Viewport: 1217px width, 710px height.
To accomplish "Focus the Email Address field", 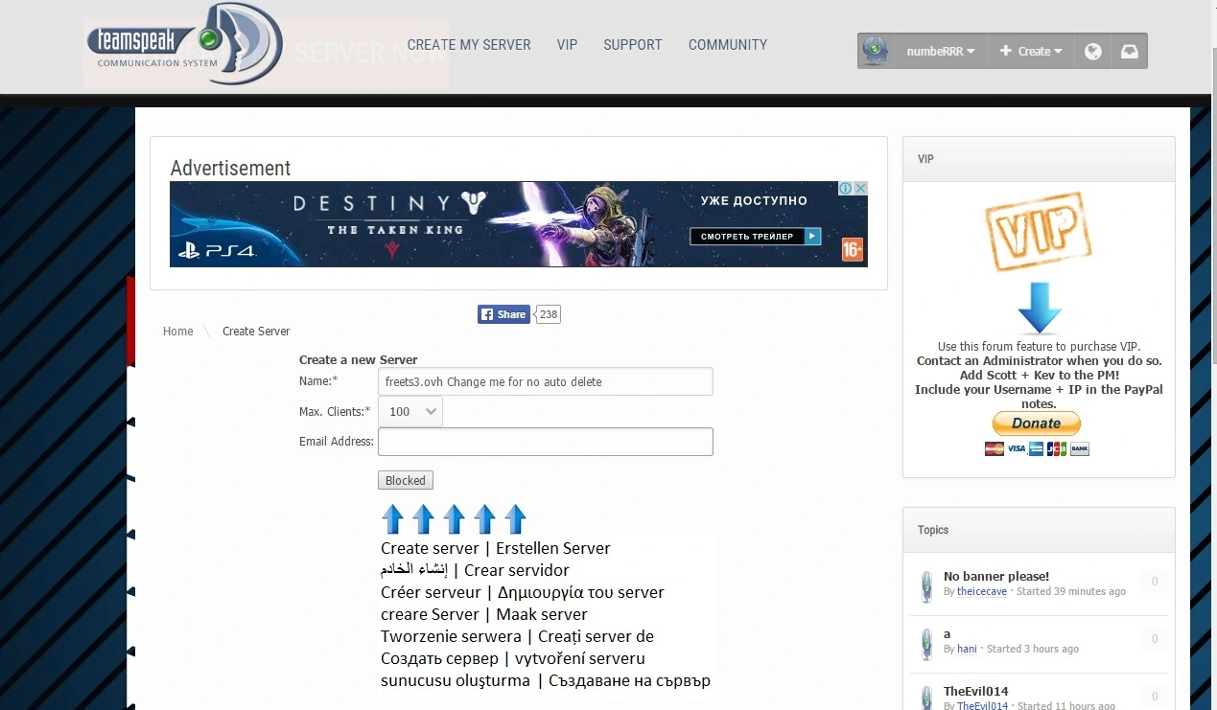I will (546, 442).
